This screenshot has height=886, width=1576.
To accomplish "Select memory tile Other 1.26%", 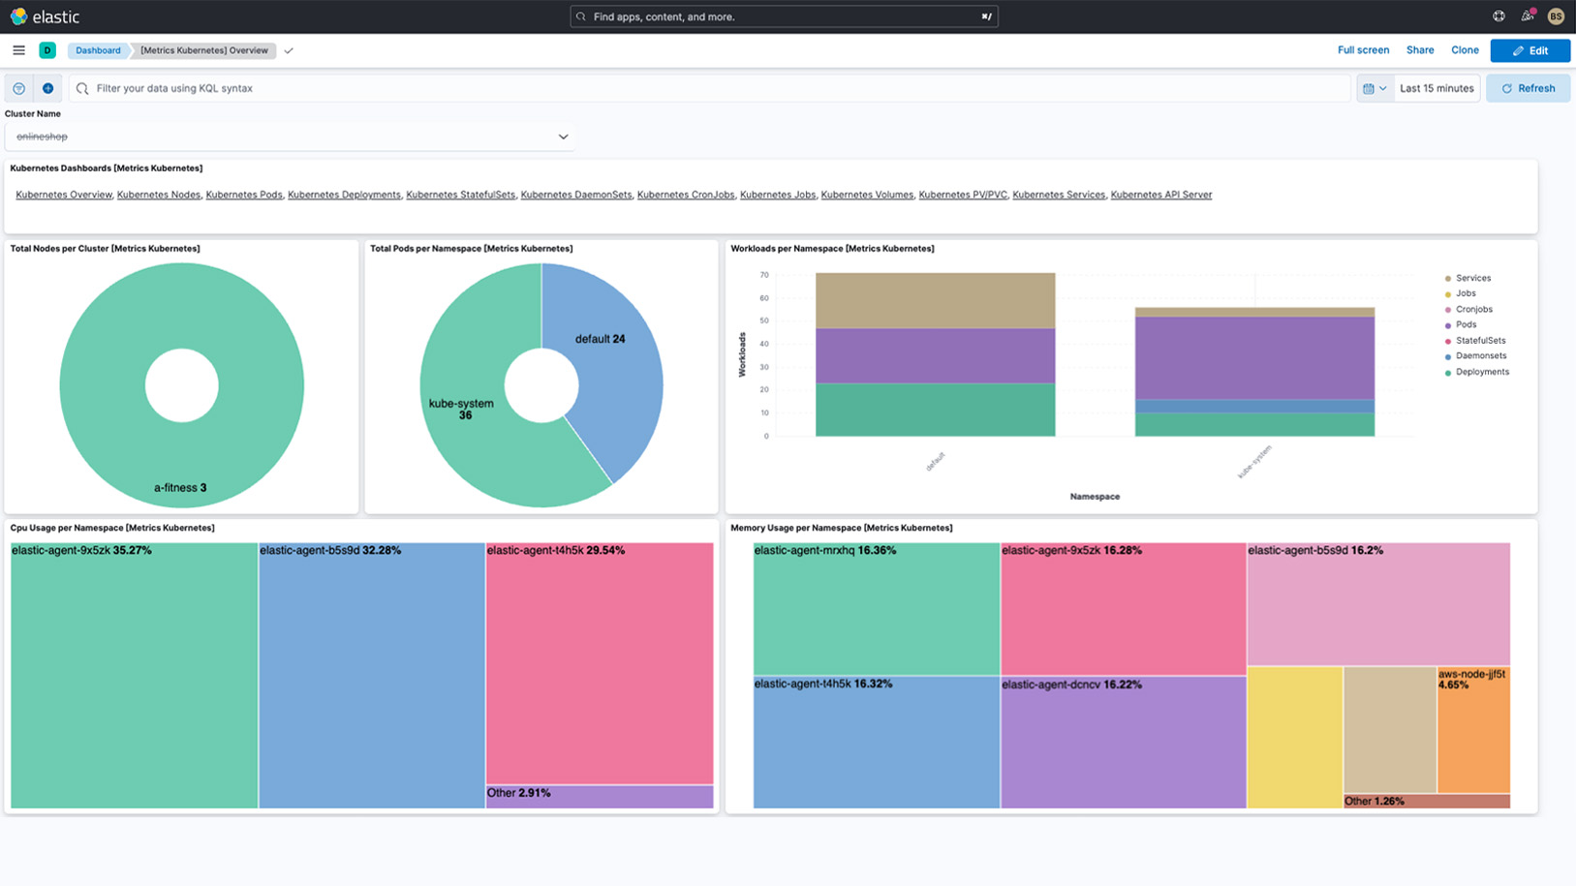I will click(x=1427, y=802).
